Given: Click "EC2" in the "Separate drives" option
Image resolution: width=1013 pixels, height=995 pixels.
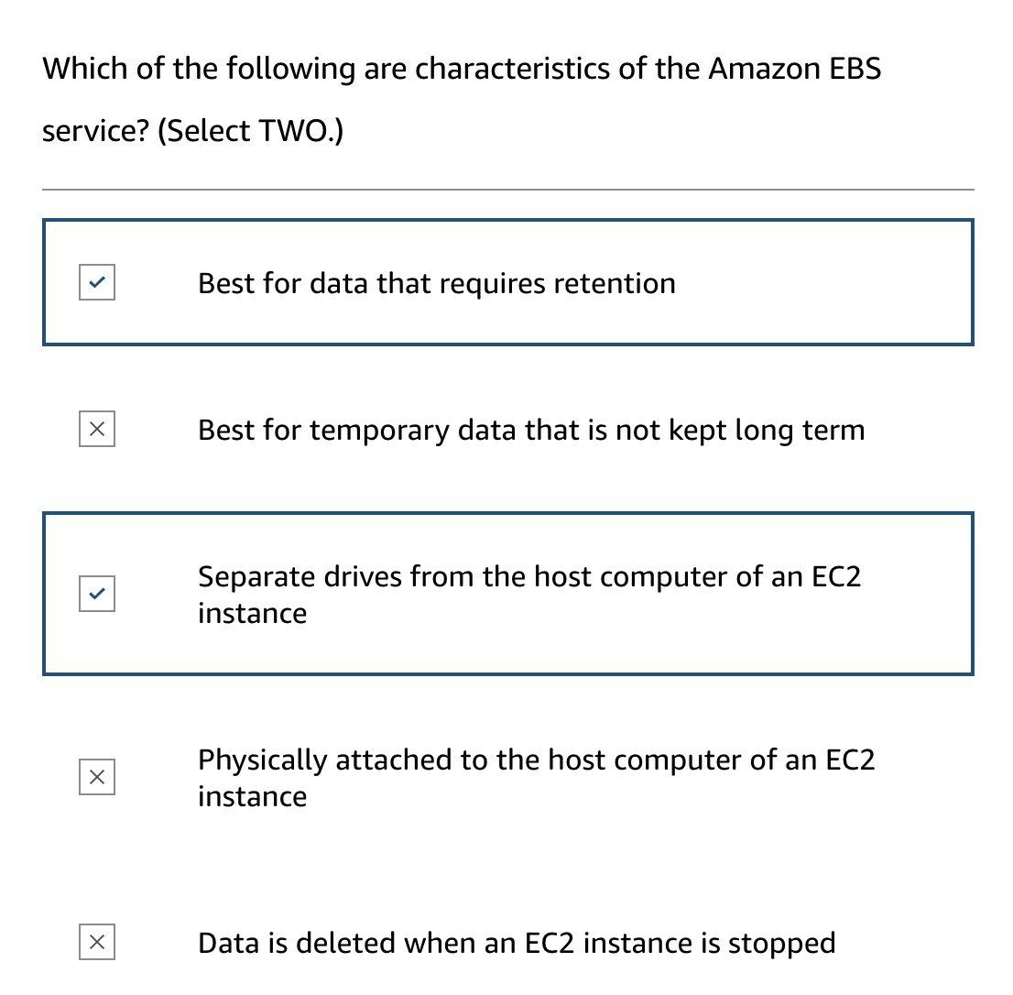Looking at the screenshot, I should coord(836,577).
